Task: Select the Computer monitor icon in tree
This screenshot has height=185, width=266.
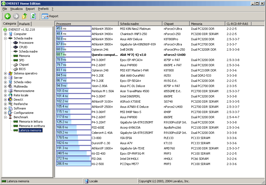Action: (x=10, y=34)
